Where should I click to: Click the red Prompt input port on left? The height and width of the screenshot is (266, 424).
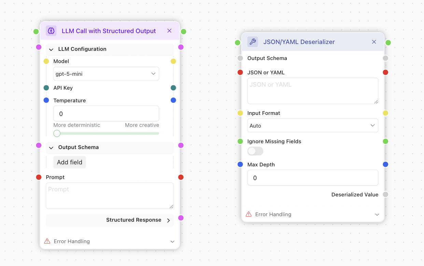tap(39, 177)
